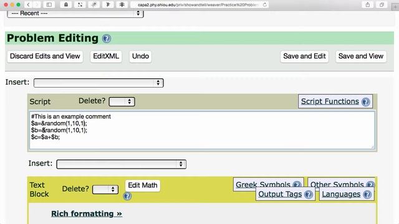Viewport: 399px width, 224px height.
Task: Click inside the script code text area
Action: (202, 130)
